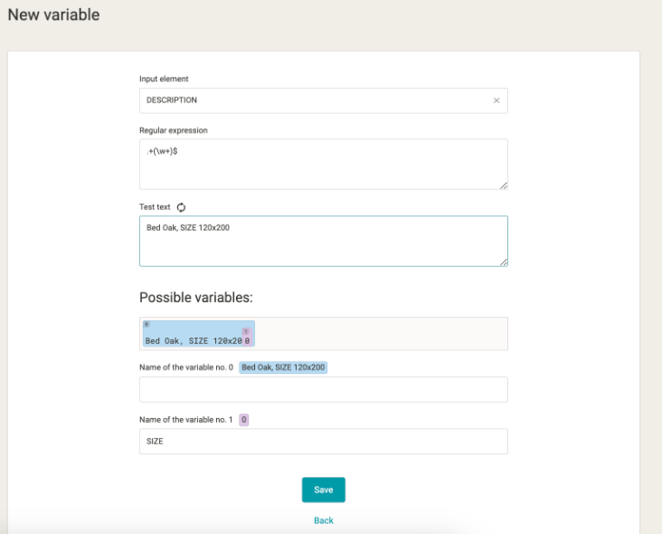Click the 'New variable' page heading
The height and width of the screenshot is (534, 662).
click(x=53, y=15)
